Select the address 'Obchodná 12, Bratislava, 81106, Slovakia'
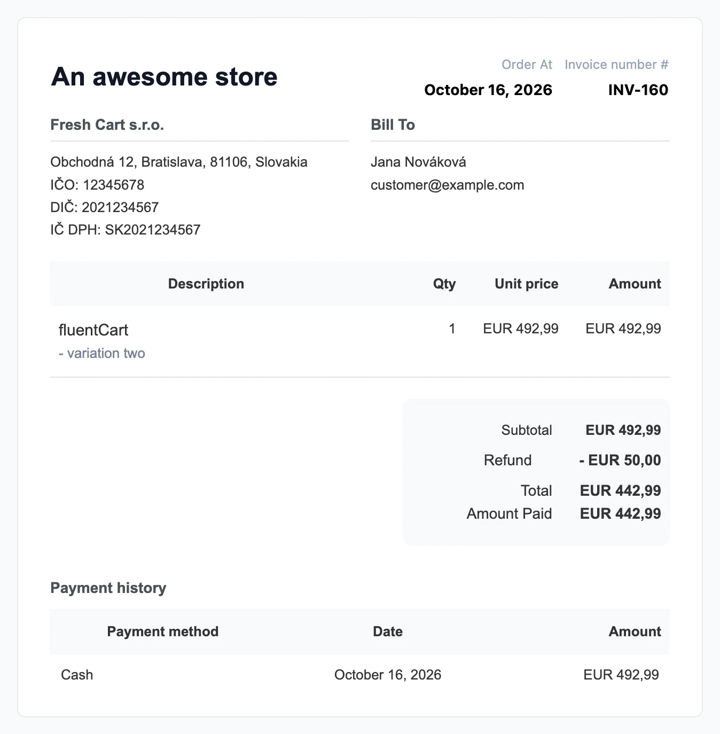 click(x=179, y=162)
